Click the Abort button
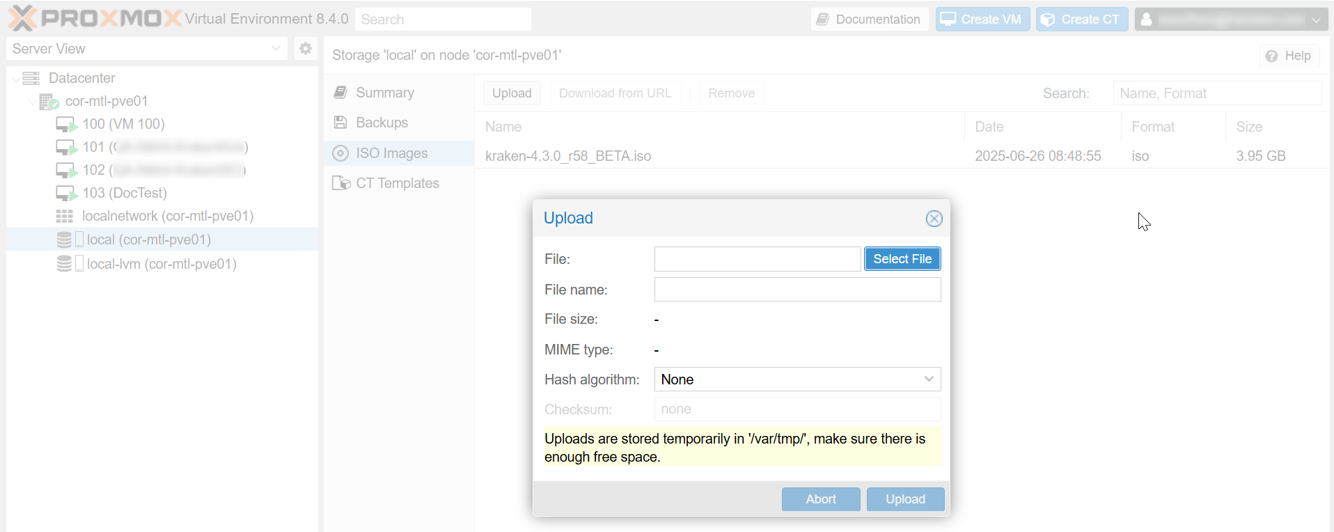The height and width of the screenshot is (532, 1334). (821, 499)
